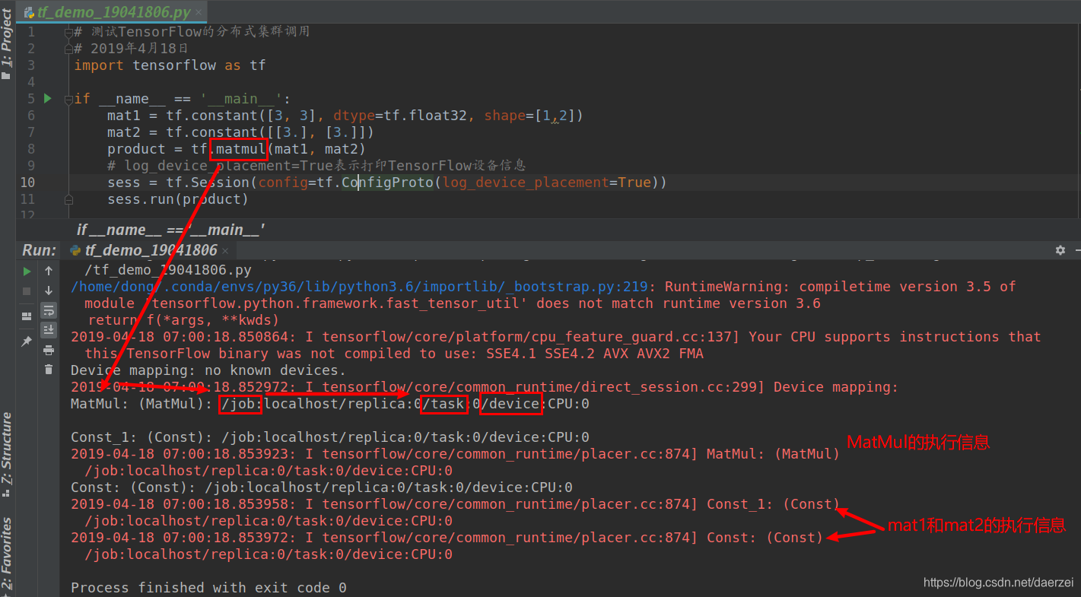Click the Print console output icon
Viewport: 1081px width, 597px height.
49,350
